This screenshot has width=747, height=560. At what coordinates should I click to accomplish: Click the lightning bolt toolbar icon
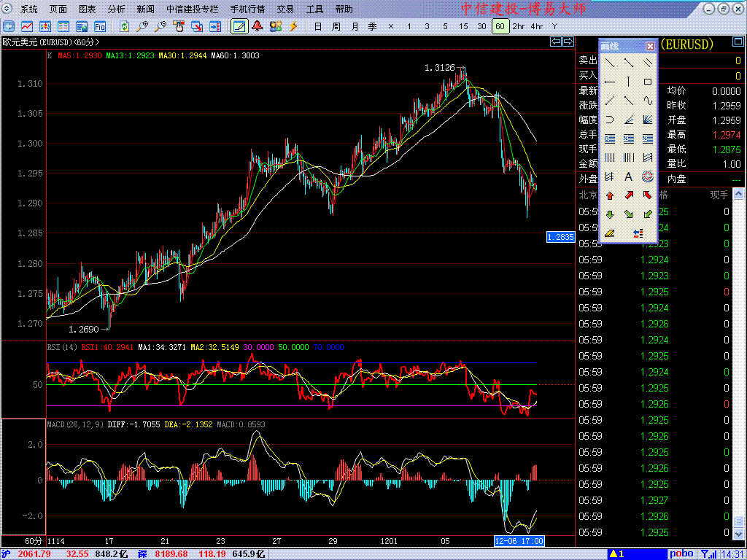point(294,26)
